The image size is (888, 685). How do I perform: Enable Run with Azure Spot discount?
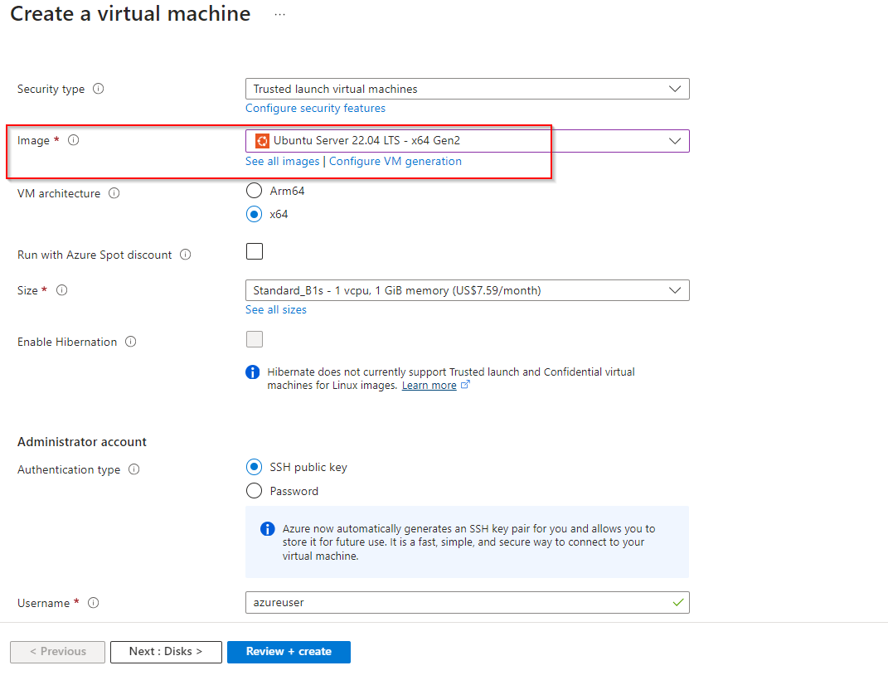click(x=255, y=251)
